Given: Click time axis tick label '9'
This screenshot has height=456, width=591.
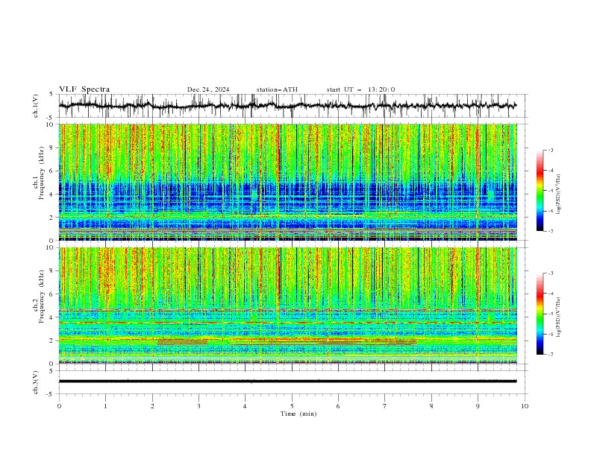Looking at the screenshot, I should [478, 406].
